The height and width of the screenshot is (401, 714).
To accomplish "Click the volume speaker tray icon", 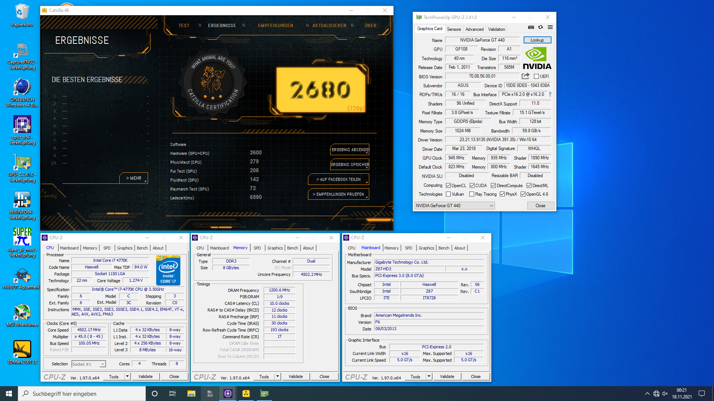I will point(665,394).
